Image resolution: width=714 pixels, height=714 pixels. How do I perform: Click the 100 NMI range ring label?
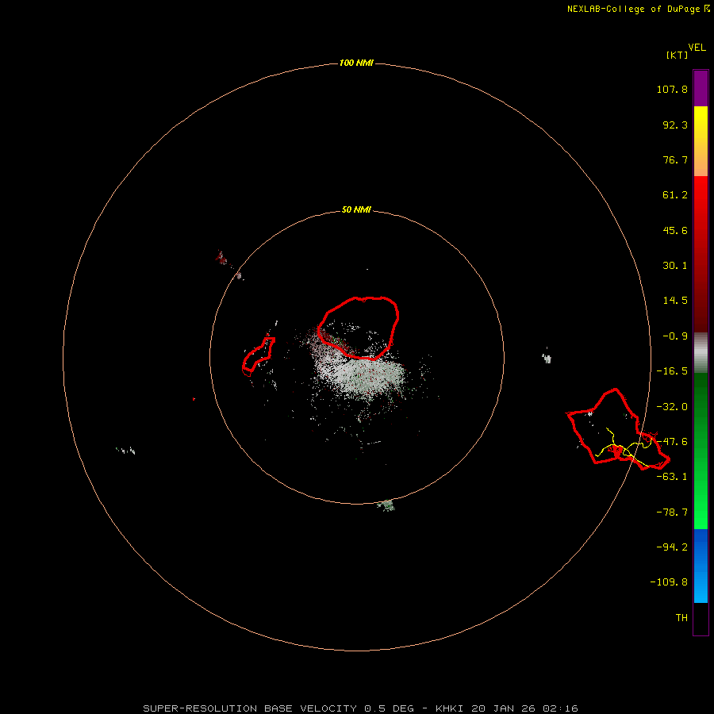356,63
